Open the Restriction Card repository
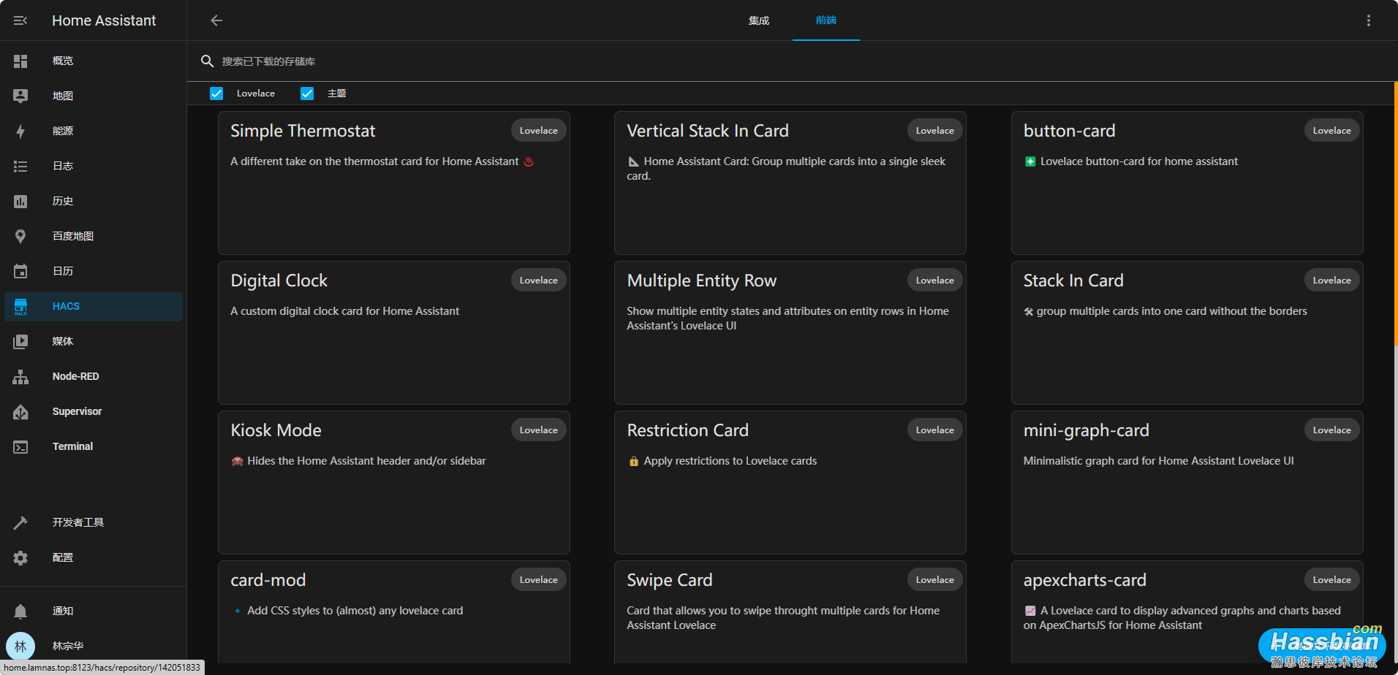Screen dimensions: 1398x675 [x=790, y=482]
